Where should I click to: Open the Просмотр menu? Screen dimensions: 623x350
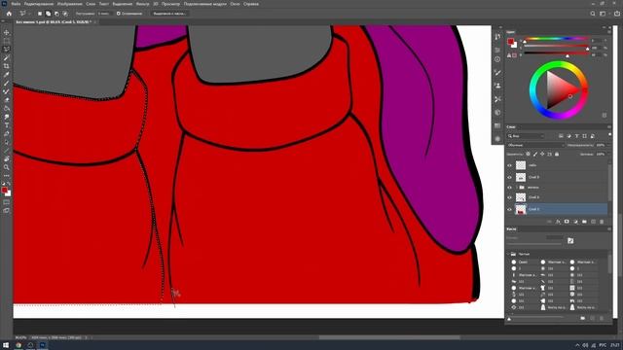pyautogui.click(x=171, y=4)
